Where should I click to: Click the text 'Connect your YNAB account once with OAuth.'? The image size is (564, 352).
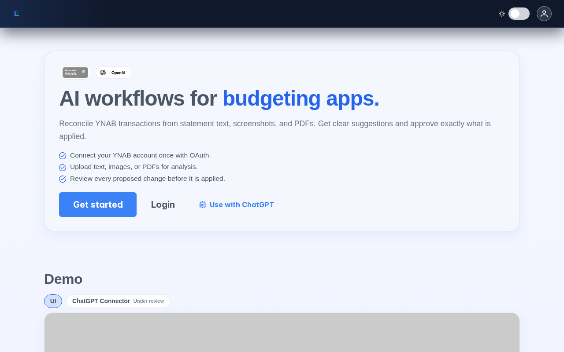[141, 155]
